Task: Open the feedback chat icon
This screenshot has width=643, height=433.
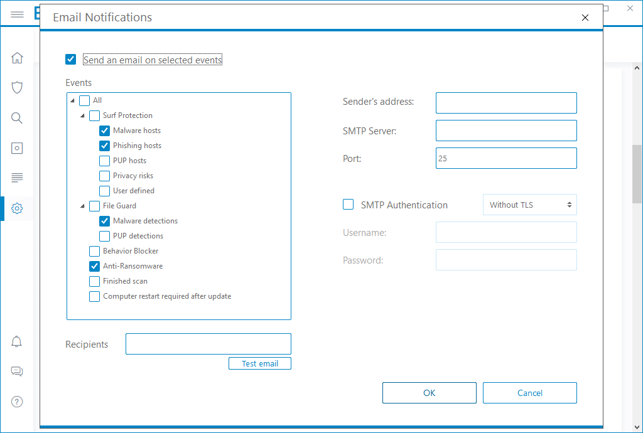Action: (x=17, y=372)
